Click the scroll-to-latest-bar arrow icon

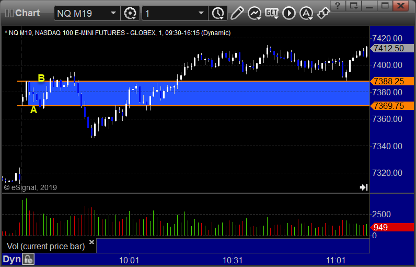pyautogui.click(x=364, y=187)
